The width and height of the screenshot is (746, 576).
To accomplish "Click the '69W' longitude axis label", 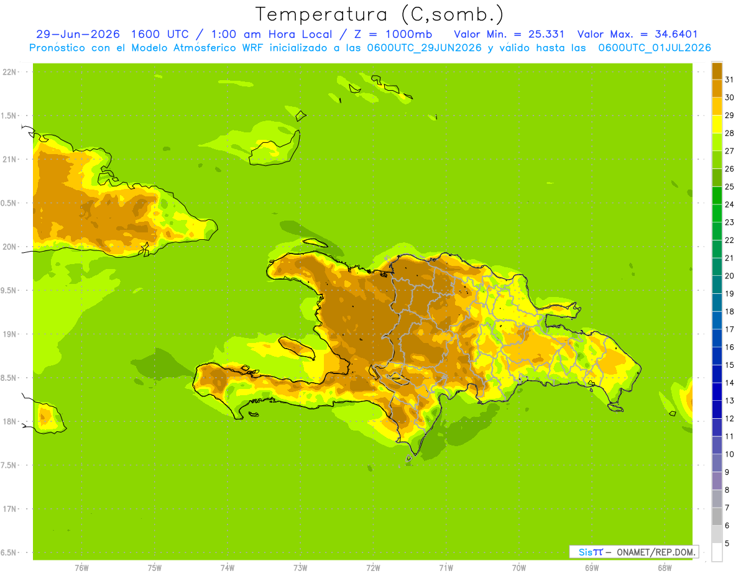I will 592,568.
